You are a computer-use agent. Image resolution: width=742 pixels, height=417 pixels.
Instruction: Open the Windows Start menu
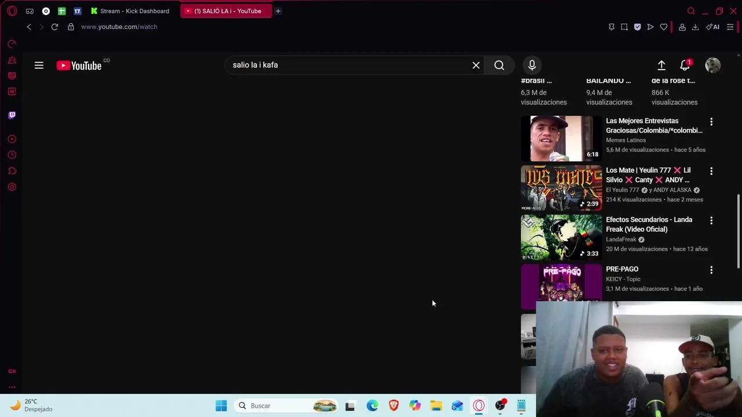(221, 406)
